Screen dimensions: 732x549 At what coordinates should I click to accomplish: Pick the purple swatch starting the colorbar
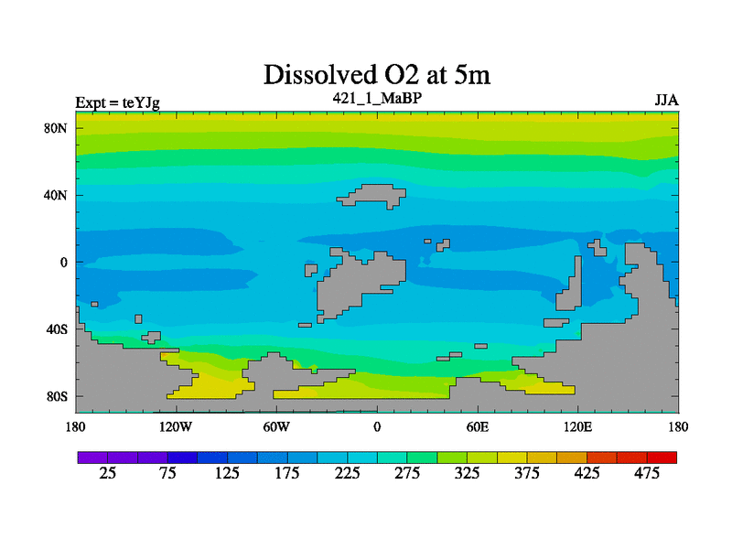(x=92, y=457)
